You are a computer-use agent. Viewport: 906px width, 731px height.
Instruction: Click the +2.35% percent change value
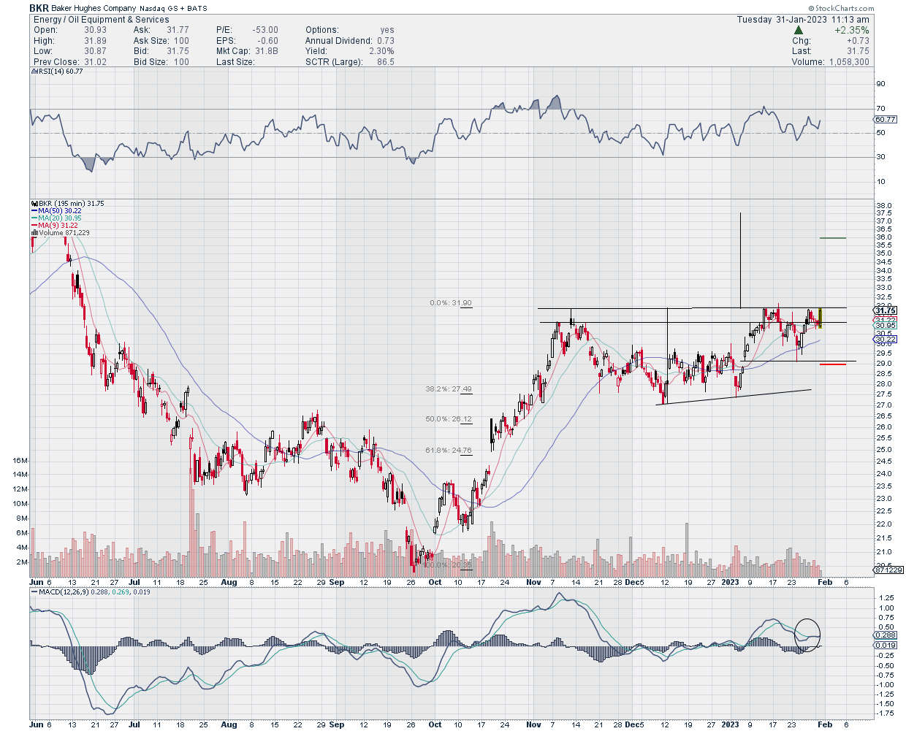coord(852,31)
